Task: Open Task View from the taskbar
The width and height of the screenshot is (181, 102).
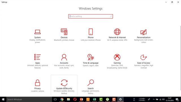Action: [x=55, y=99]
